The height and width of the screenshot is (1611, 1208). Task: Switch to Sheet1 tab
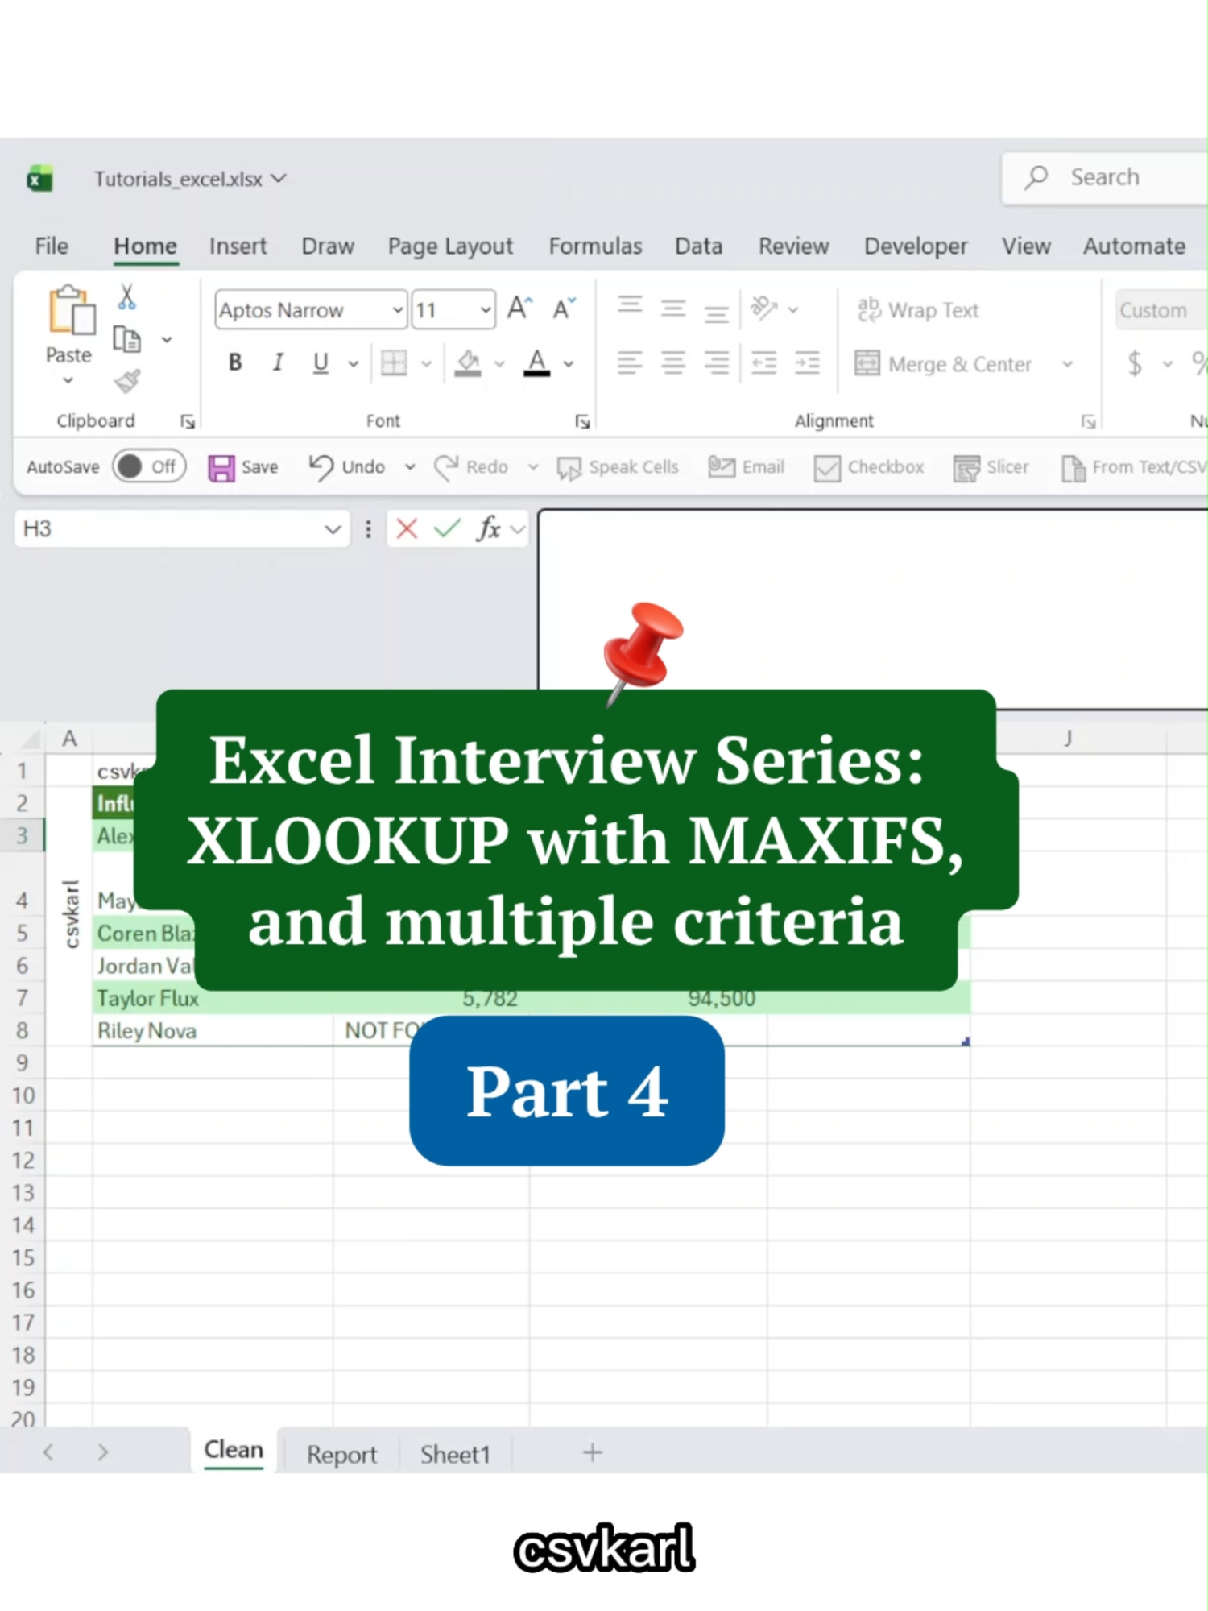click(x=455, y=1454)
